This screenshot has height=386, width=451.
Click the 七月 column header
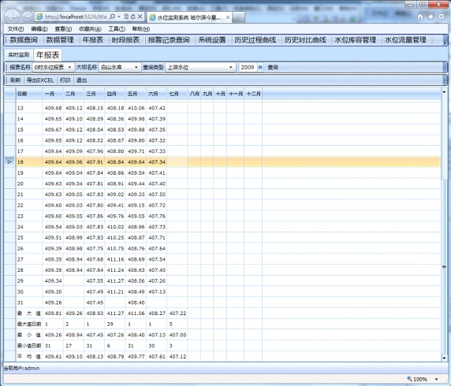tap(177, 94)
